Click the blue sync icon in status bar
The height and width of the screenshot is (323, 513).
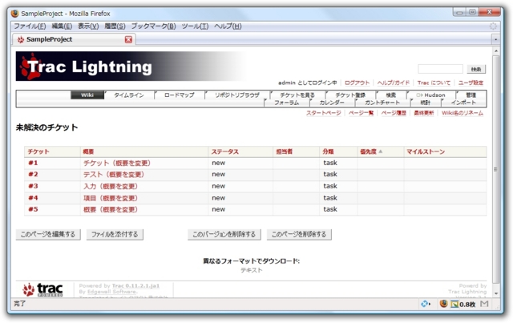pos(426,304)
